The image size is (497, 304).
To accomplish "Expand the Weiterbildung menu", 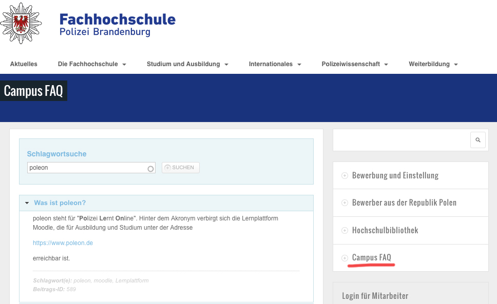I will 433,64.
